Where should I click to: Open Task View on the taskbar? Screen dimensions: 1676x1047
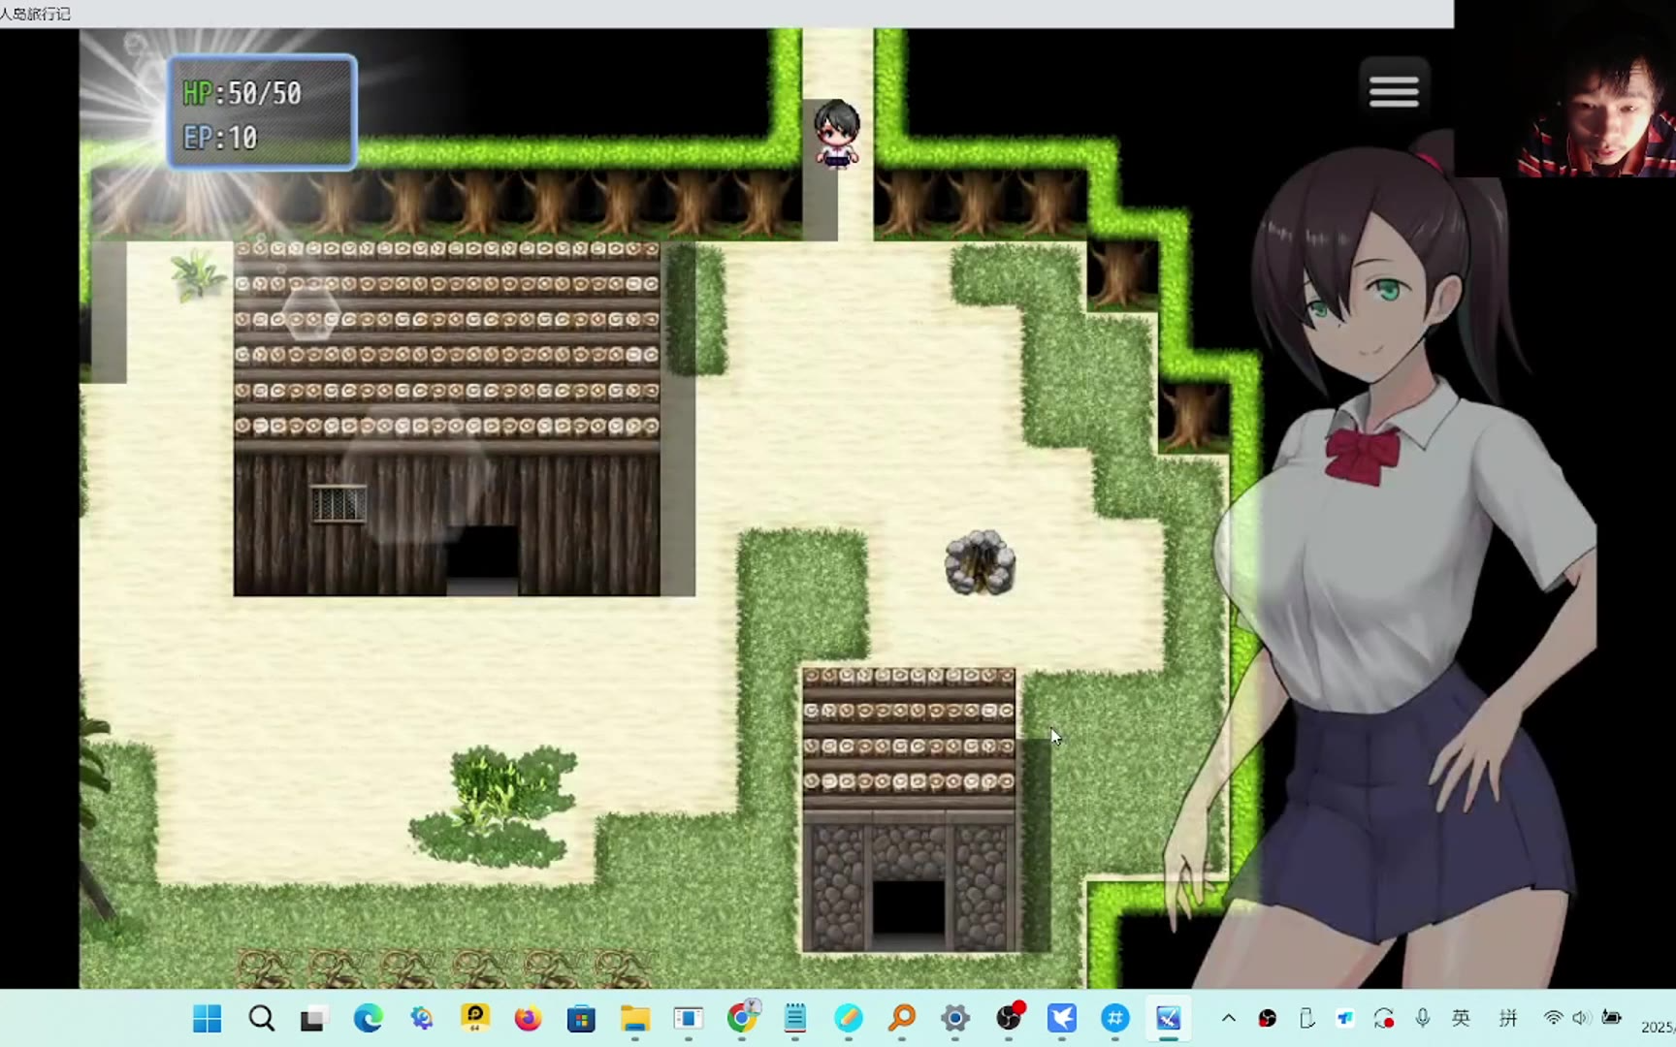tap(313, 1018)
